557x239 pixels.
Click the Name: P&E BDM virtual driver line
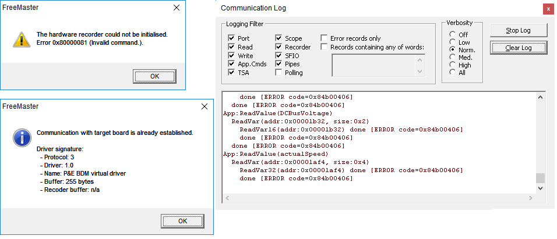pyautogui.click(x=83, y=173)
